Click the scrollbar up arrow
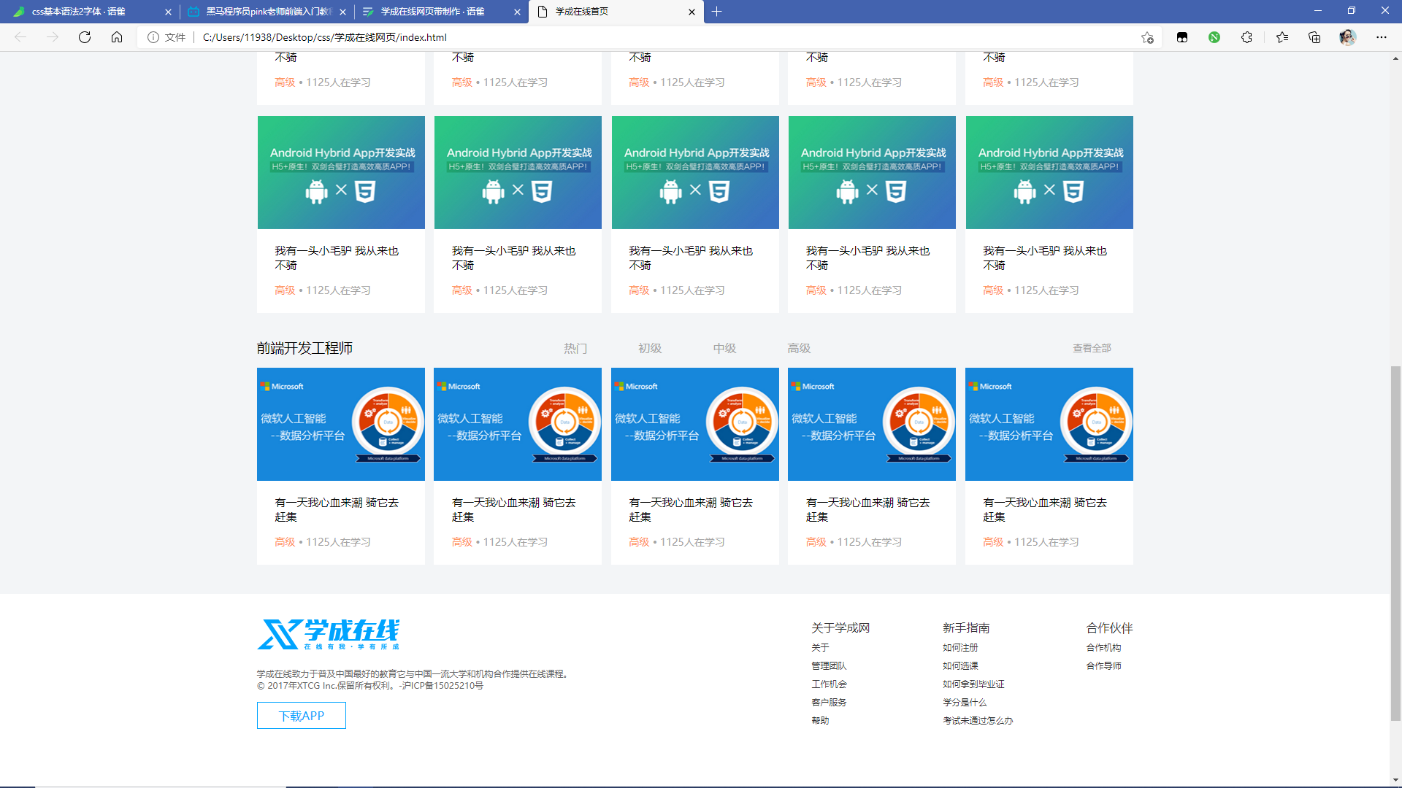 pyautogui.click(x=1395, y=58)
